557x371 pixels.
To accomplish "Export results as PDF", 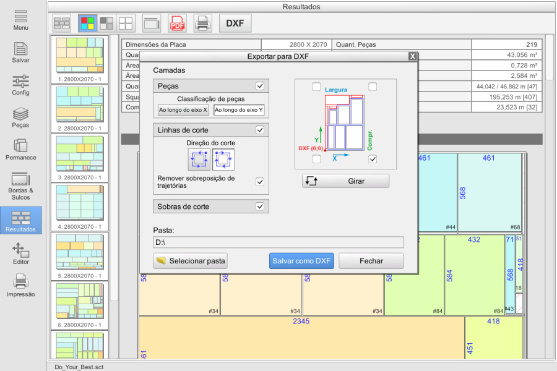I will [177, 23].
